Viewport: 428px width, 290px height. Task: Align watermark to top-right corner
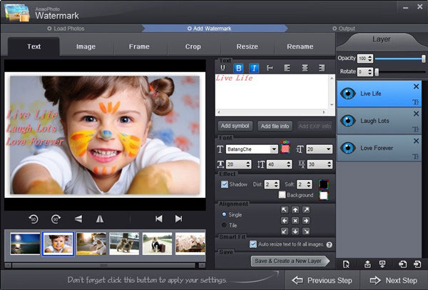pos(306,210)
